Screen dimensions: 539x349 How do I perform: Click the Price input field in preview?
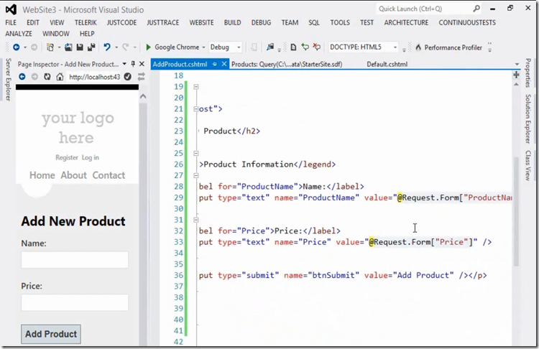tap(75, 302)
